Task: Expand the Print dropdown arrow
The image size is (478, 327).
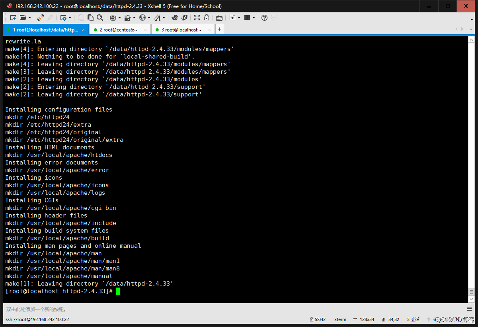Action: click(119, 18)
